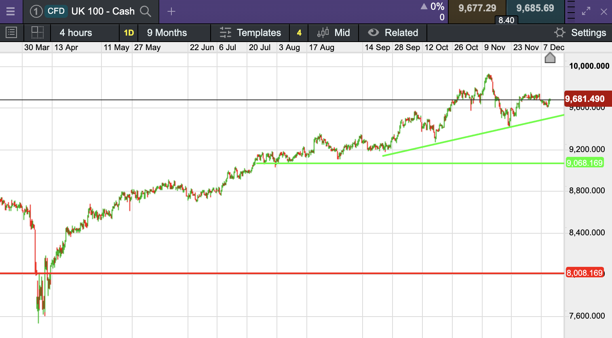Image resolution: width=612 pixels, height=338 pixels.
Task: Click the Templates label
Action: pos(259,33)
